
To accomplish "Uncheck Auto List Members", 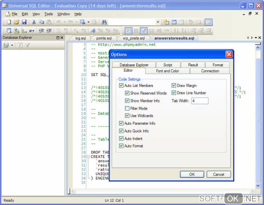I will click(121, 85).
